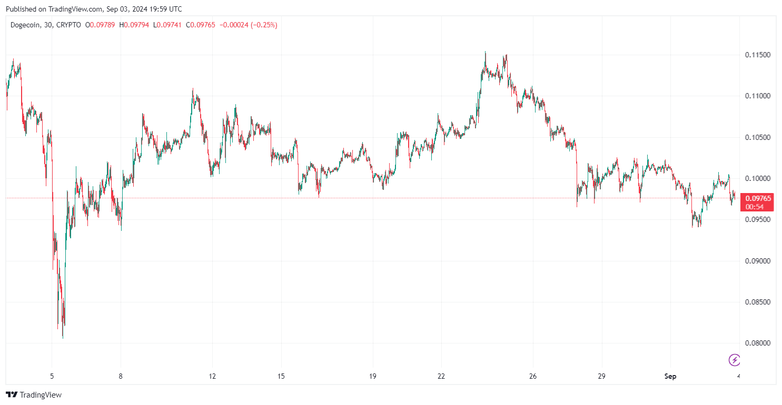This screenshot has width=782, height=405.
Task: Click the 0.11000 price axis label
Action: [758, 96]
